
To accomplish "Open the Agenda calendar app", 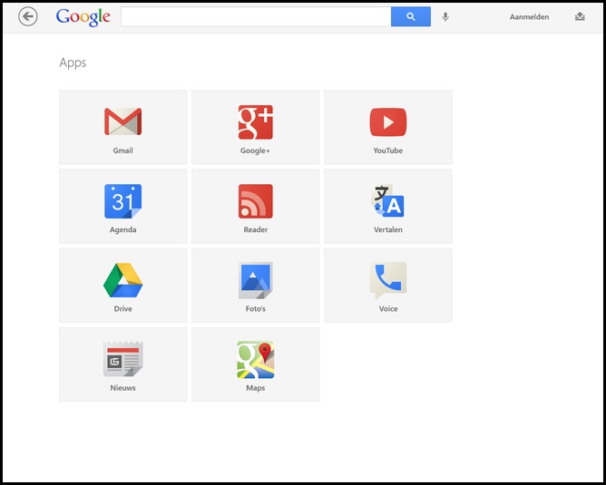I will tap(122, 206).
